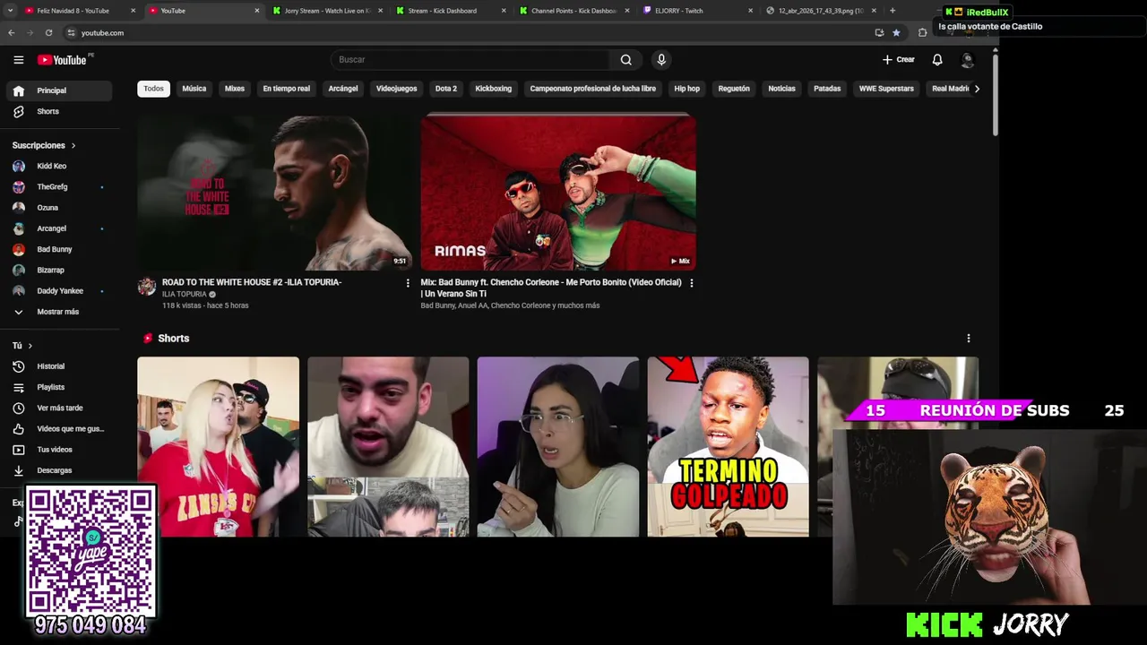The width and height of the screenshot is (1147, 645).
Task: Show more filter chips with right arrow
Action: coord(977,89)
